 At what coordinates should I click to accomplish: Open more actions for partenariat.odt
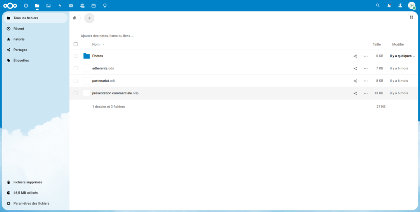pyautogui.click(x=366, y=81)
